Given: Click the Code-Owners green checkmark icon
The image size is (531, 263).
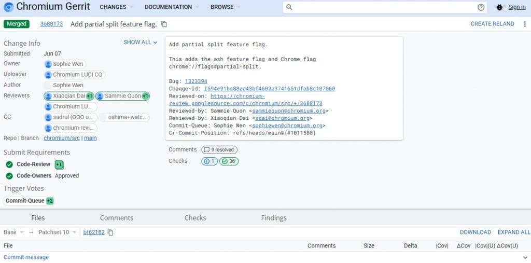Looking at the screenshot, I should (9, 175).
